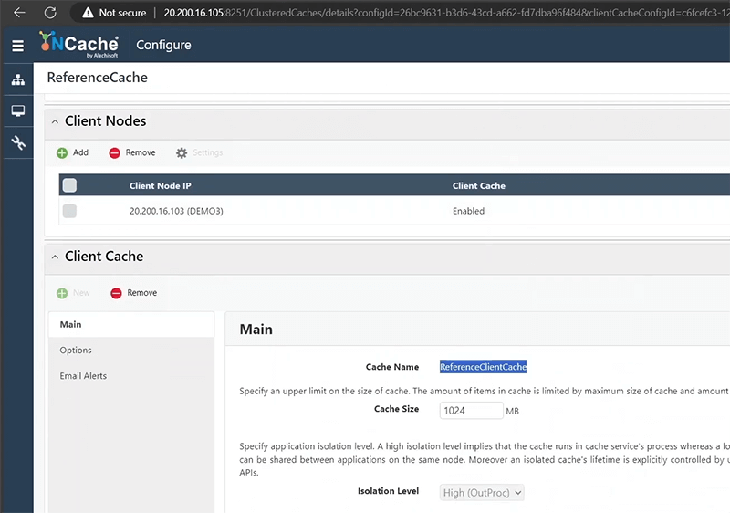Screen dimensions: 730x513
Task: Click the Settings gear icon
Action: (x=182, y=153)
